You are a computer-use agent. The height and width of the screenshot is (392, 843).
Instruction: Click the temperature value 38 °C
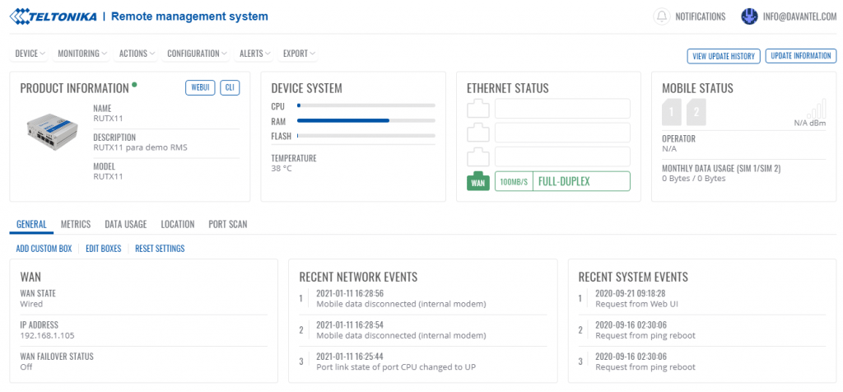(x=282, y=168)
